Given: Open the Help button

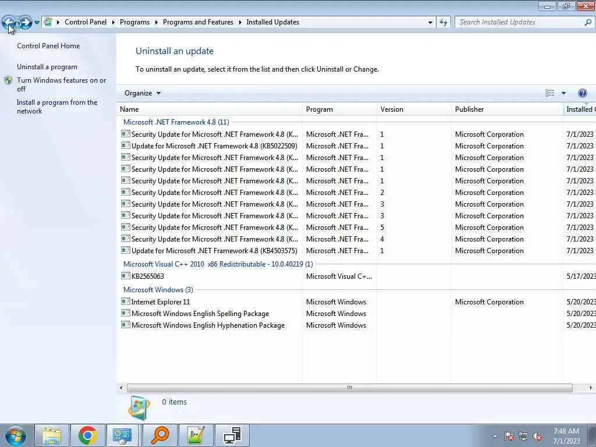Looking at the screenshot, I should point(582,93).
